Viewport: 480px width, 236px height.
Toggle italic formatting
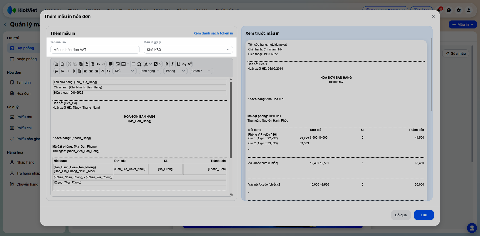(172, 64)
